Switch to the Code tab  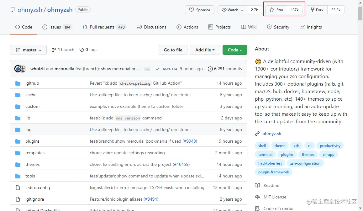coord(24,27)
